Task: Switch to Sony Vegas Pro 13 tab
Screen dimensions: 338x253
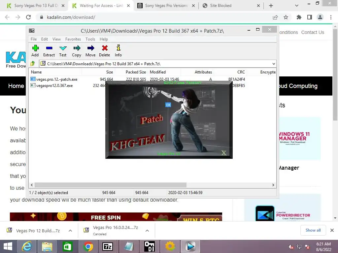Action: [36, 6]
